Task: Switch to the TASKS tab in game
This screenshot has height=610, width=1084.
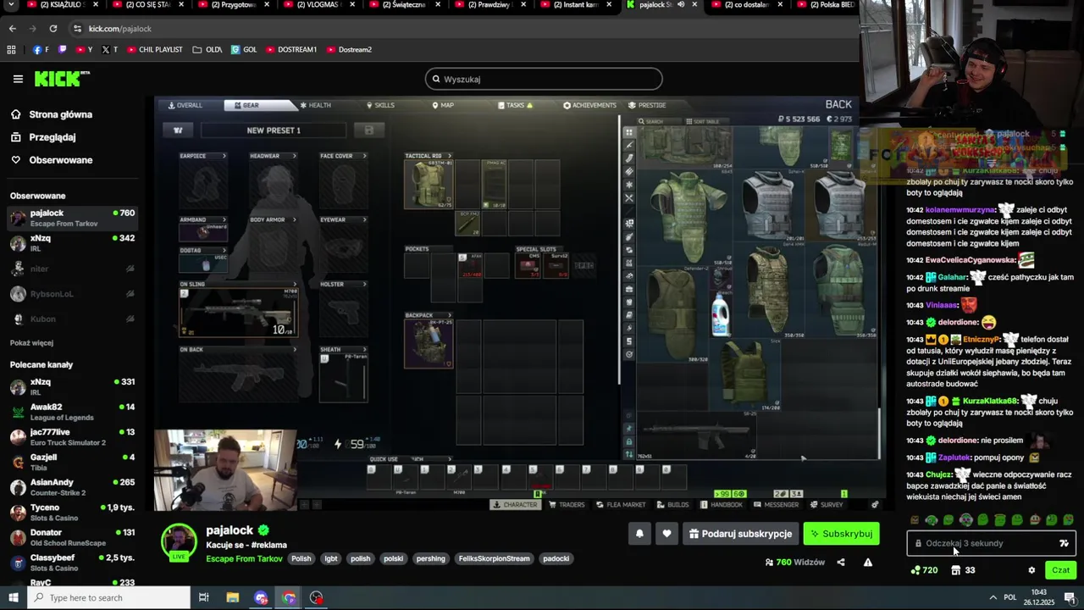Action: coord(516,106)
